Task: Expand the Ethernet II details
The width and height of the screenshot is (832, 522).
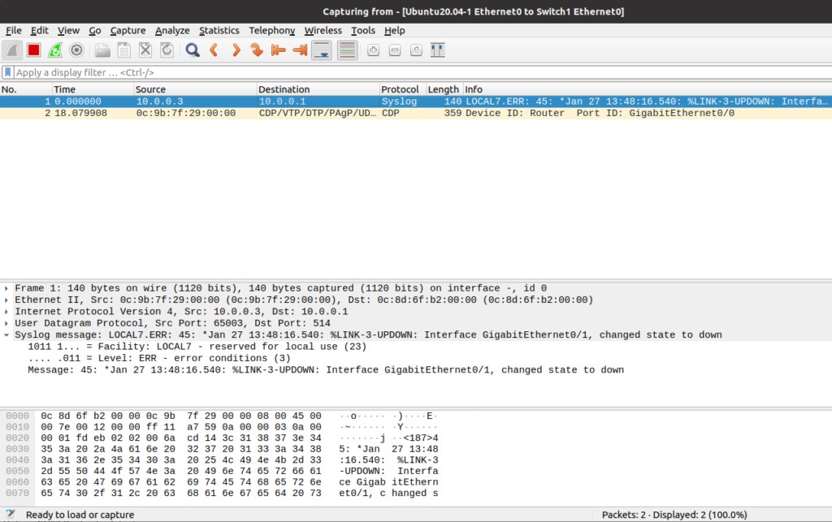Action: click(x=6, y=300)
